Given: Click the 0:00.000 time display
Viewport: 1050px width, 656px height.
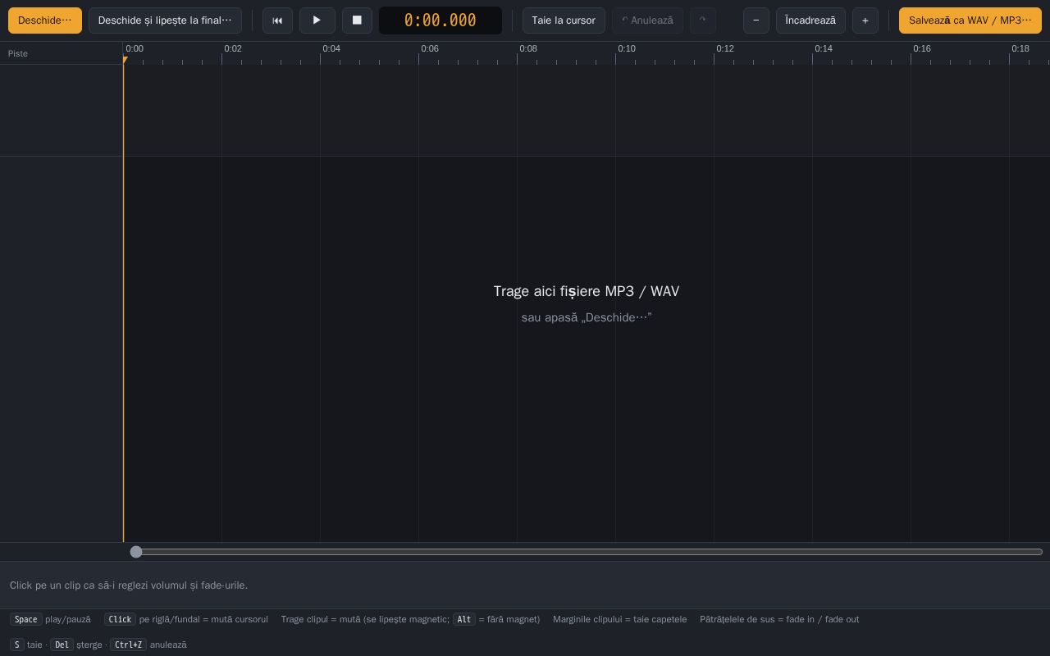Looking at the screenshot, I should tap(441, 20).
